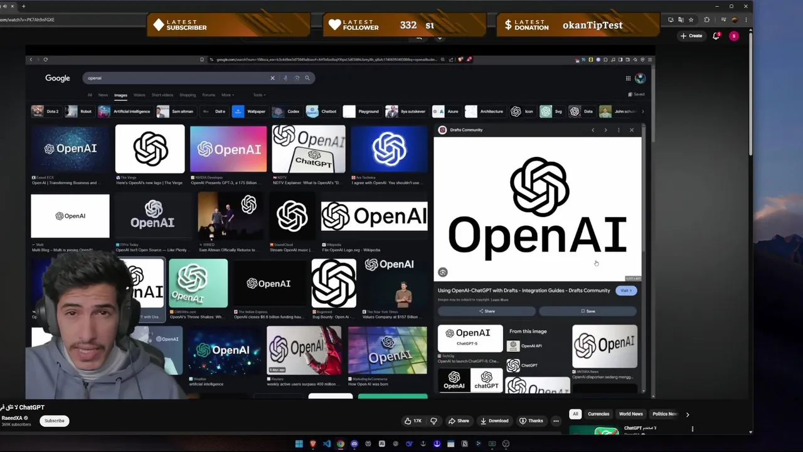Clear the Google search box with X
Viewport: 803px width, 452px height.
(x=272, y=78)
